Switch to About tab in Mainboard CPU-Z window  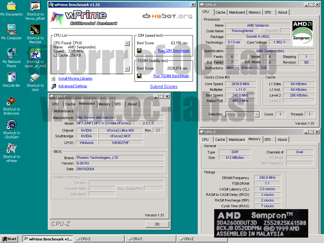[132, 104]
